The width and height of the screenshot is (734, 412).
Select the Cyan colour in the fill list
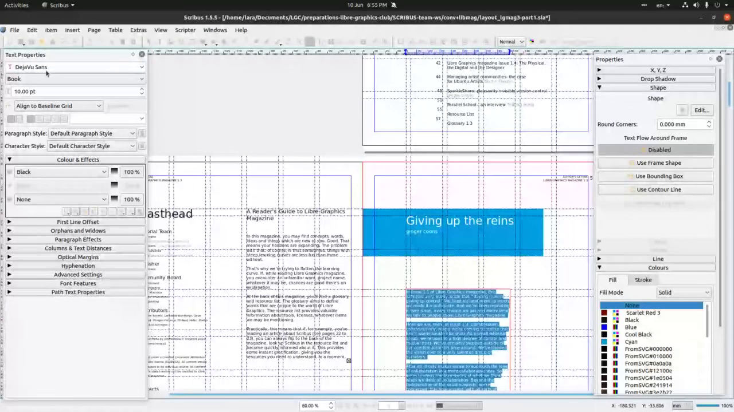[x=631, y=342]
